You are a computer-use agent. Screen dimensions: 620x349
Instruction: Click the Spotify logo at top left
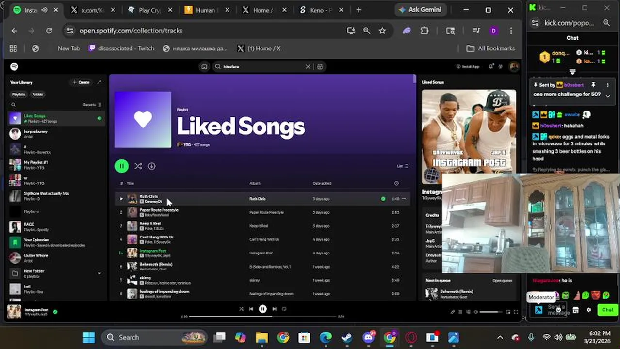click(x=14, y=66)
